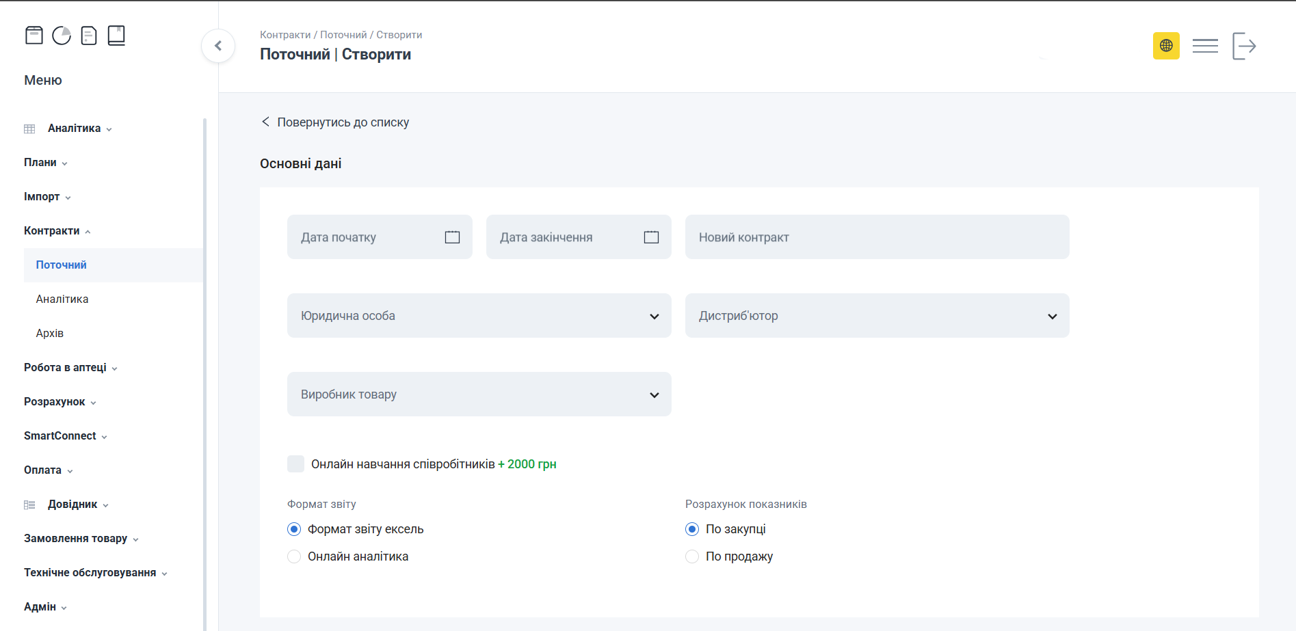Open Архів in the Контракти submenu
The image size is (1296, 631).
[50, 334]
